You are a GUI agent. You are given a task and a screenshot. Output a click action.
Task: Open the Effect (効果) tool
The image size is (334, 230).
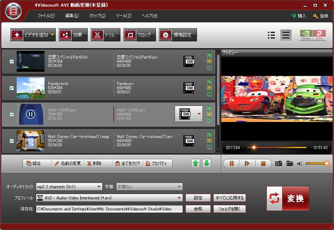[73, 35]
